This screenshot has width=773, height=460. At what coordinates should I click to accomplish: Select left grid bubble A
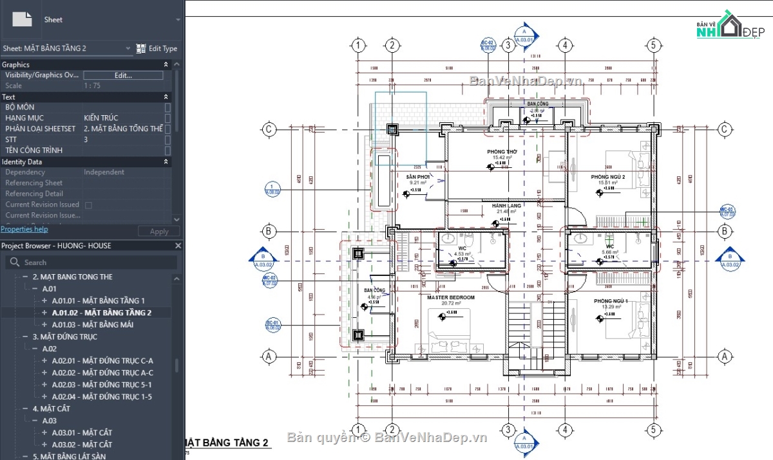point(269,356)
